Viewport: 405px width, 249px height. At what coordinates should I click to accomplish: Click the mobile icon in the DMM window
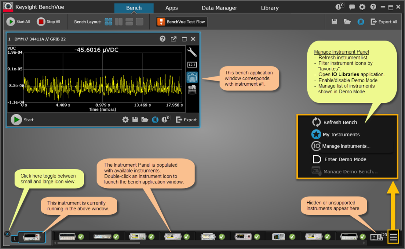click(x=155, y=120)
